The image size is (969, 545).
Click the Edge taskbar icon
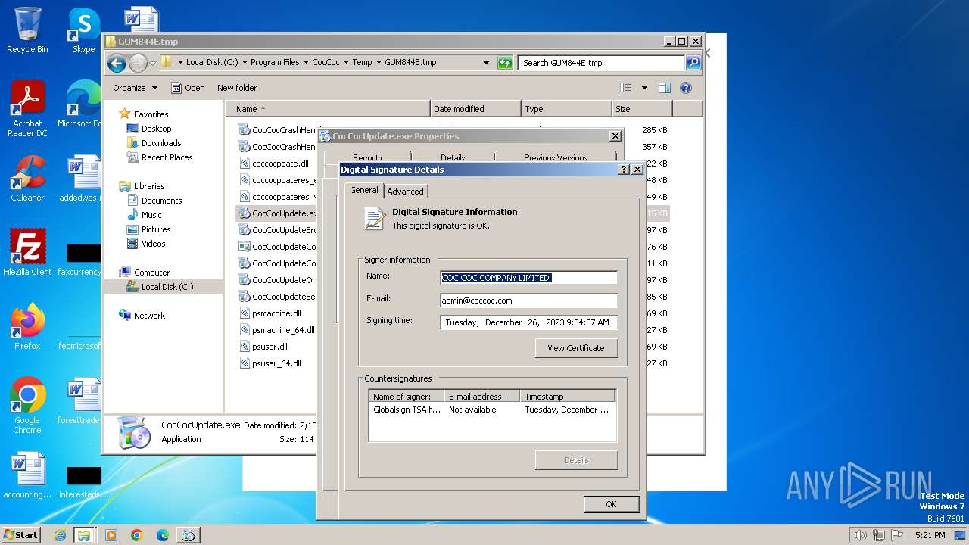tap(162, 535)
